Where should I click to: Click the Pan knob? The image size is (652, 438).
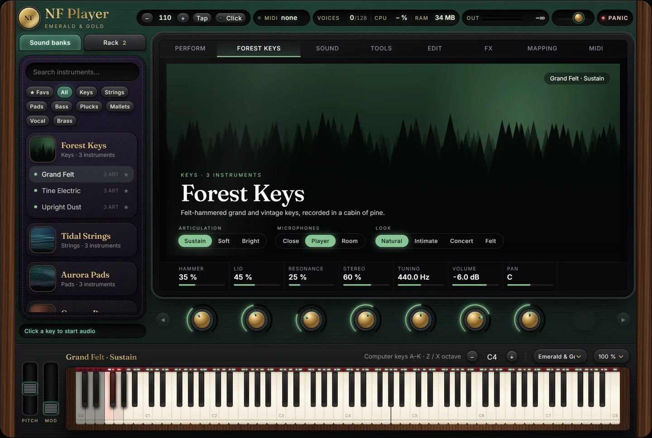click(530, 320)
